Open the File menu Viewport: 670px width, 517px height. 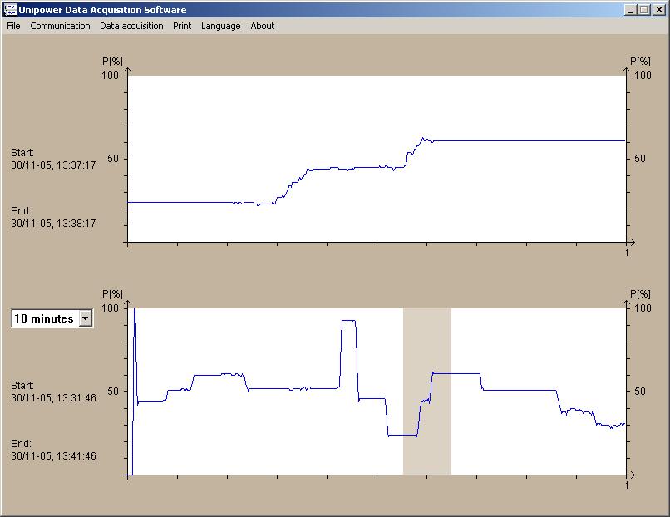(x=13, y=26)
